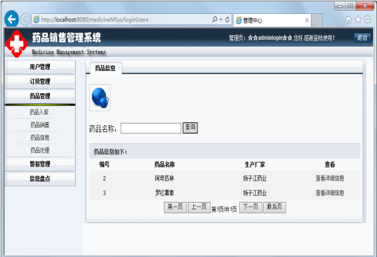Open favorites star icon
This screenshot has width=377, height=257.
coord(358,19)
